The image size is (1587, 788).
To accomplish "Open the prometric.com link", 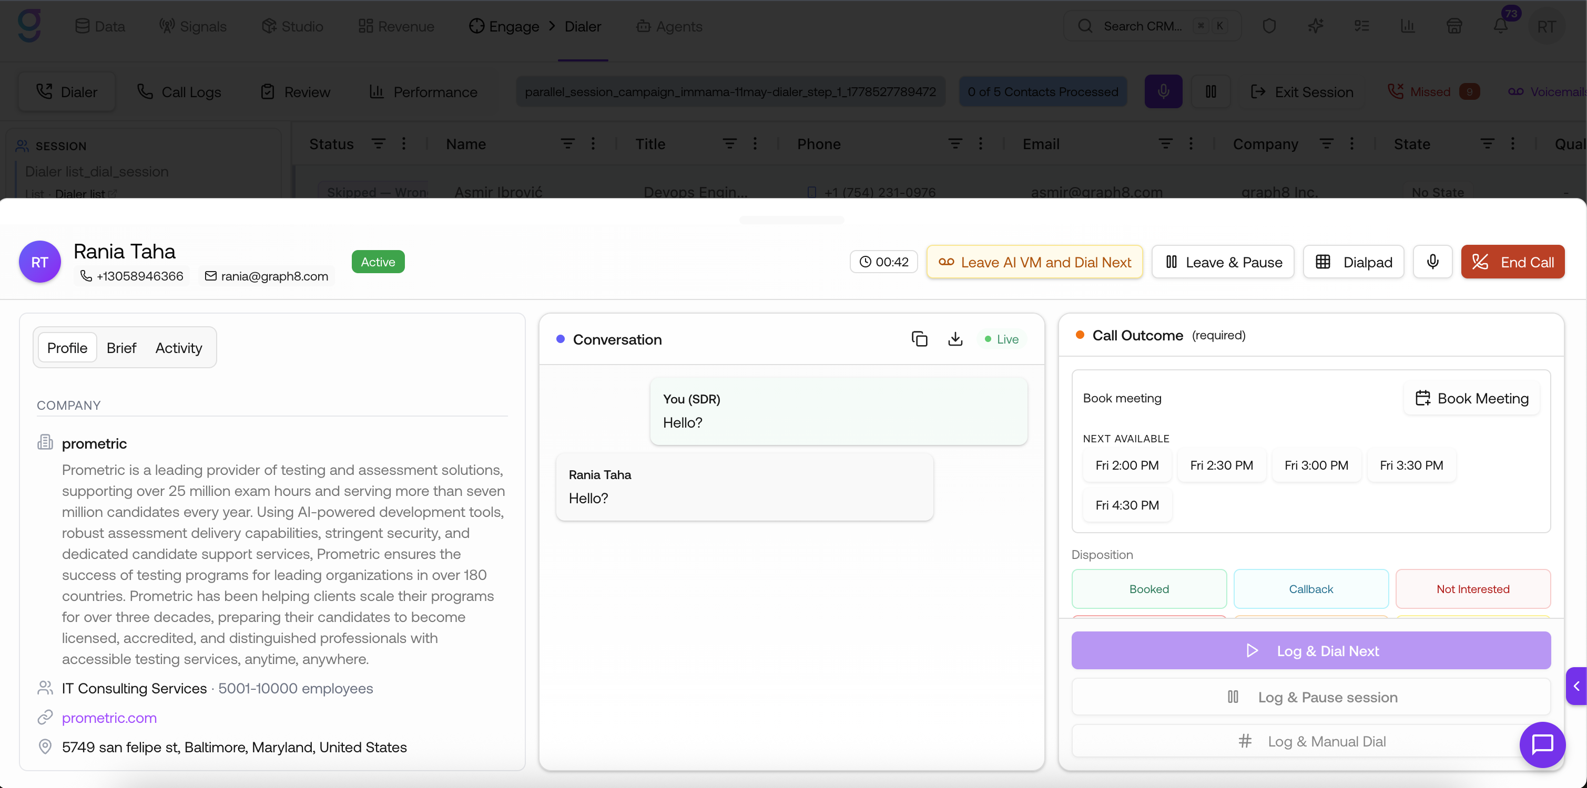I will (109, 718).
